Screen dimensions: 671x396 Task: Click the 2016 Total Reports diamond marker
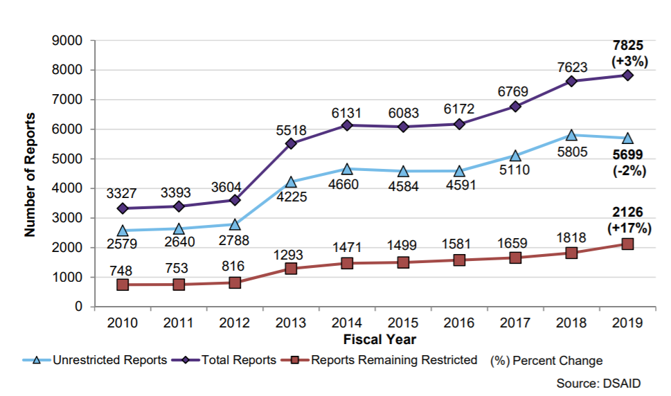pos(459,124)
